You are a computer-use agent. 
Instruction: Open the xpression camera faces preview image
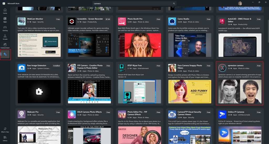[x=240, y=91]
